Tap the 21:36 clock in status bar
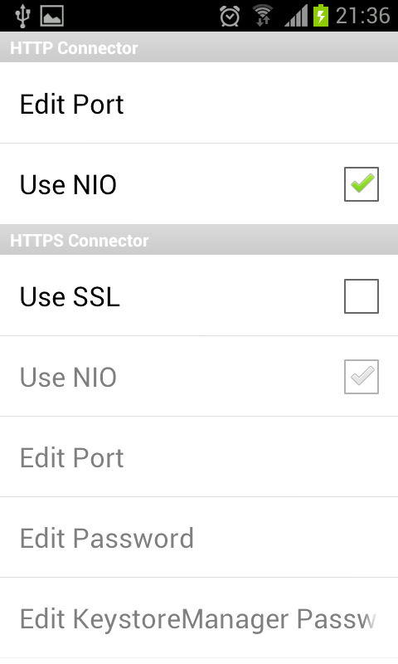The width and height of the screenshot is (398, 664). (x=363, y=16)
